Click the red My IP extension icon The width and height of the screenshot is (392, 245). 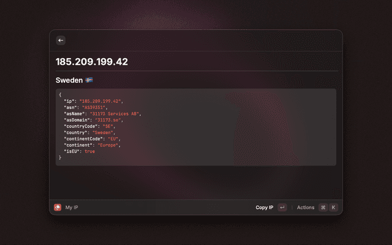[58, 208]
